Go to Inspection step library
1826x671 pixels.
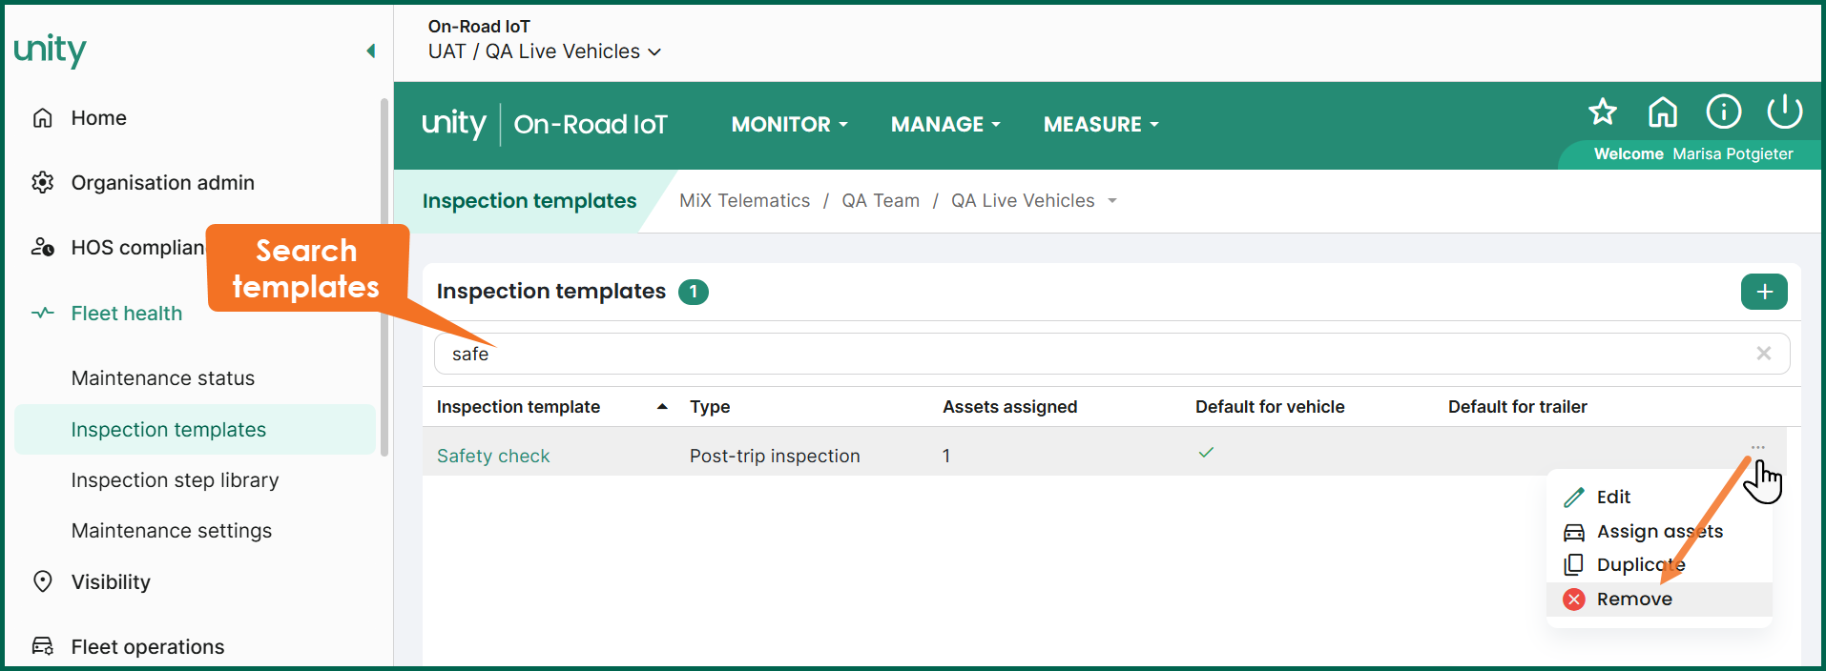click(x=175, y=480)
